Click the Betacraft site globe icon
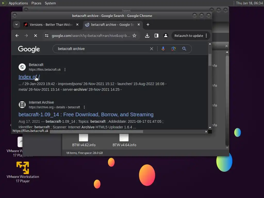The height and width of the screenshot is (198, 264). click(x=22, y=67)
